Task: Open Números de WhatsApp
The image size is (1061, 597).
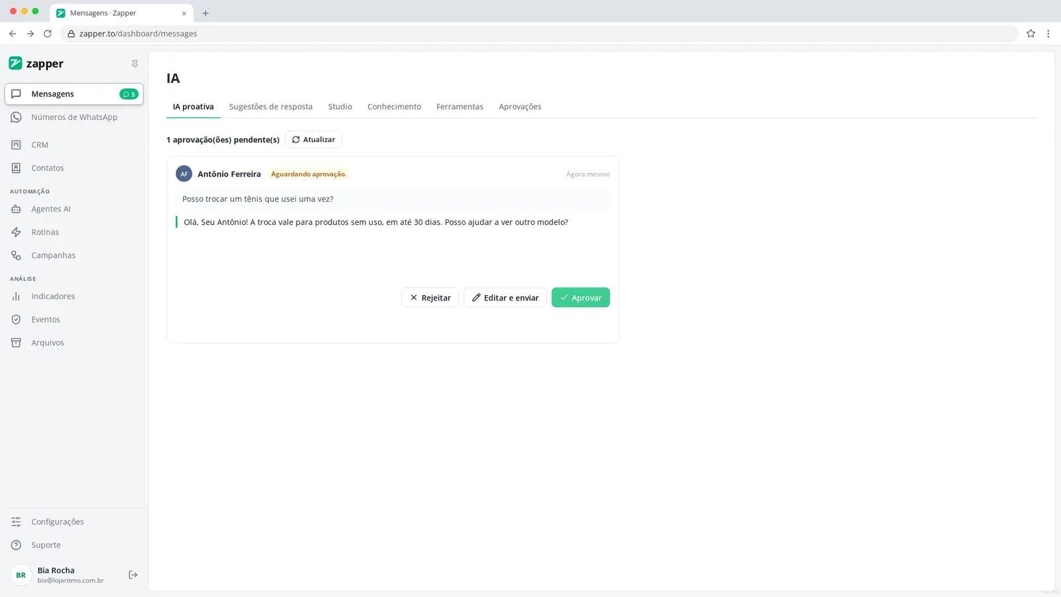Action: 74,117
